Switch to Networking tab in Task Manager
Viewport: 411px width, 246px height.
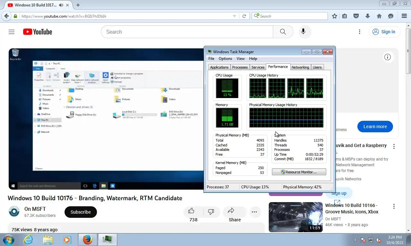[x=300, y=67]
